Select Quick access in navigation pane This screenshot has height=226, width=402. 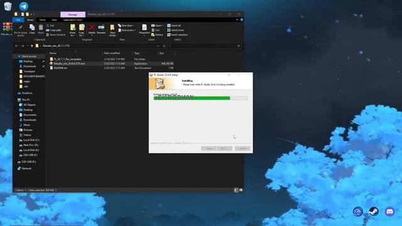click(29, 56)
